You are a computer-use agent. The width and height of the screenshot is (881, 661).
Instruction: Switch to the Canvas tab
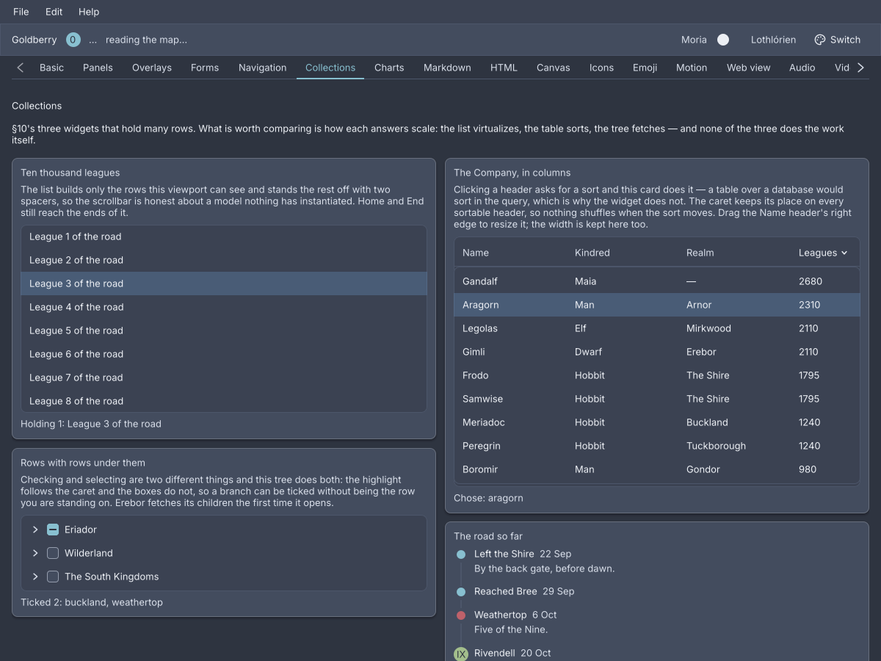pos(554,68)
